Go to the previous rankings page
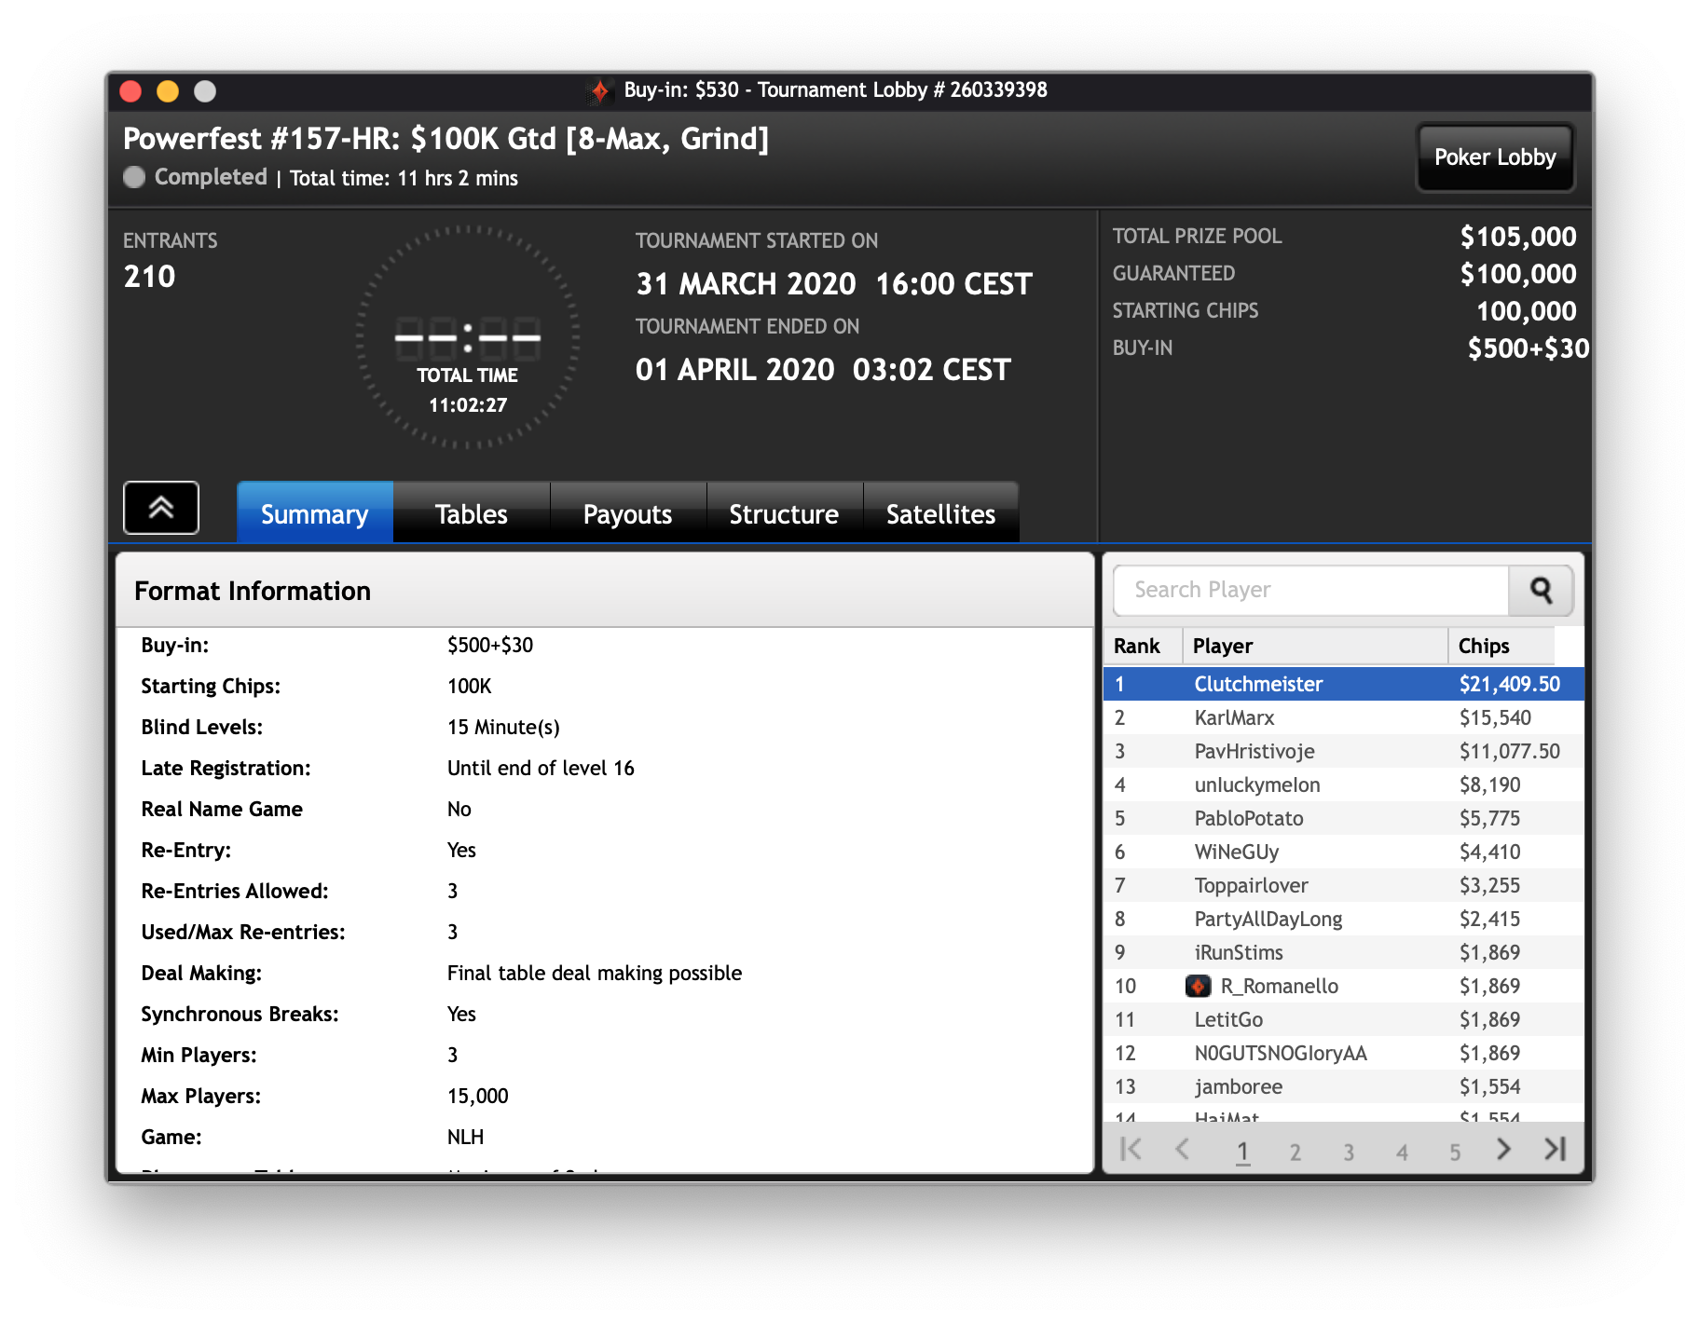1700x1323 pixels. pyautogui.click(x=1183, y=1150)
